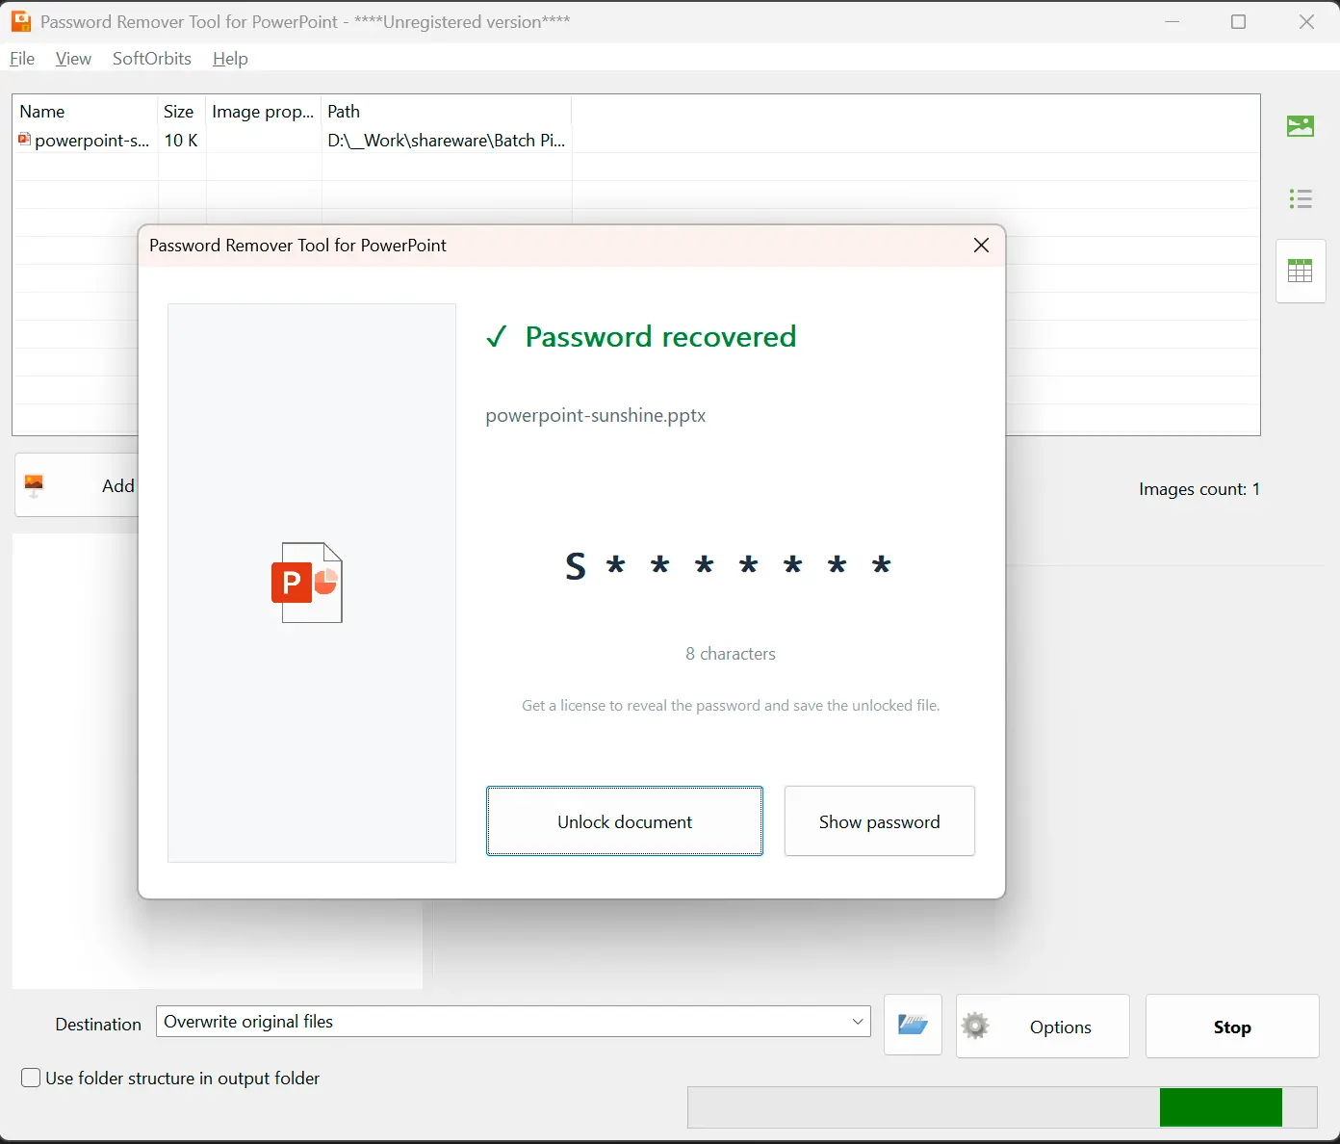The image size is (1340, 1144).
Task: Maximize the main application window
Action: tap(1239, 21)
